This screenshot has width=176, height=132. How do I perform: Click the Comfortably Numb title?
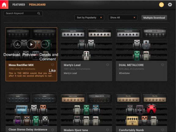tap(131, 130)
